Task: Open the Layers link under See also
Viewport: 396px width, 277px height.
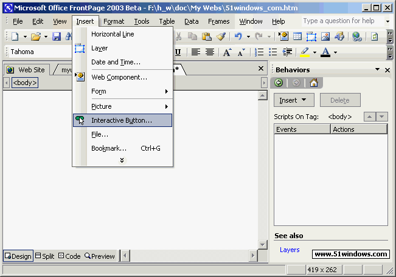Action: point(290,250)
